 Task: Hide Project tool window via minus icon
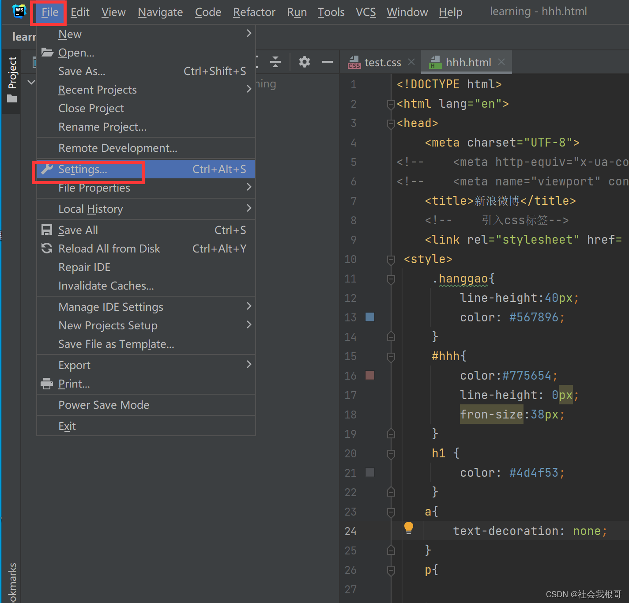click(327, 62)
